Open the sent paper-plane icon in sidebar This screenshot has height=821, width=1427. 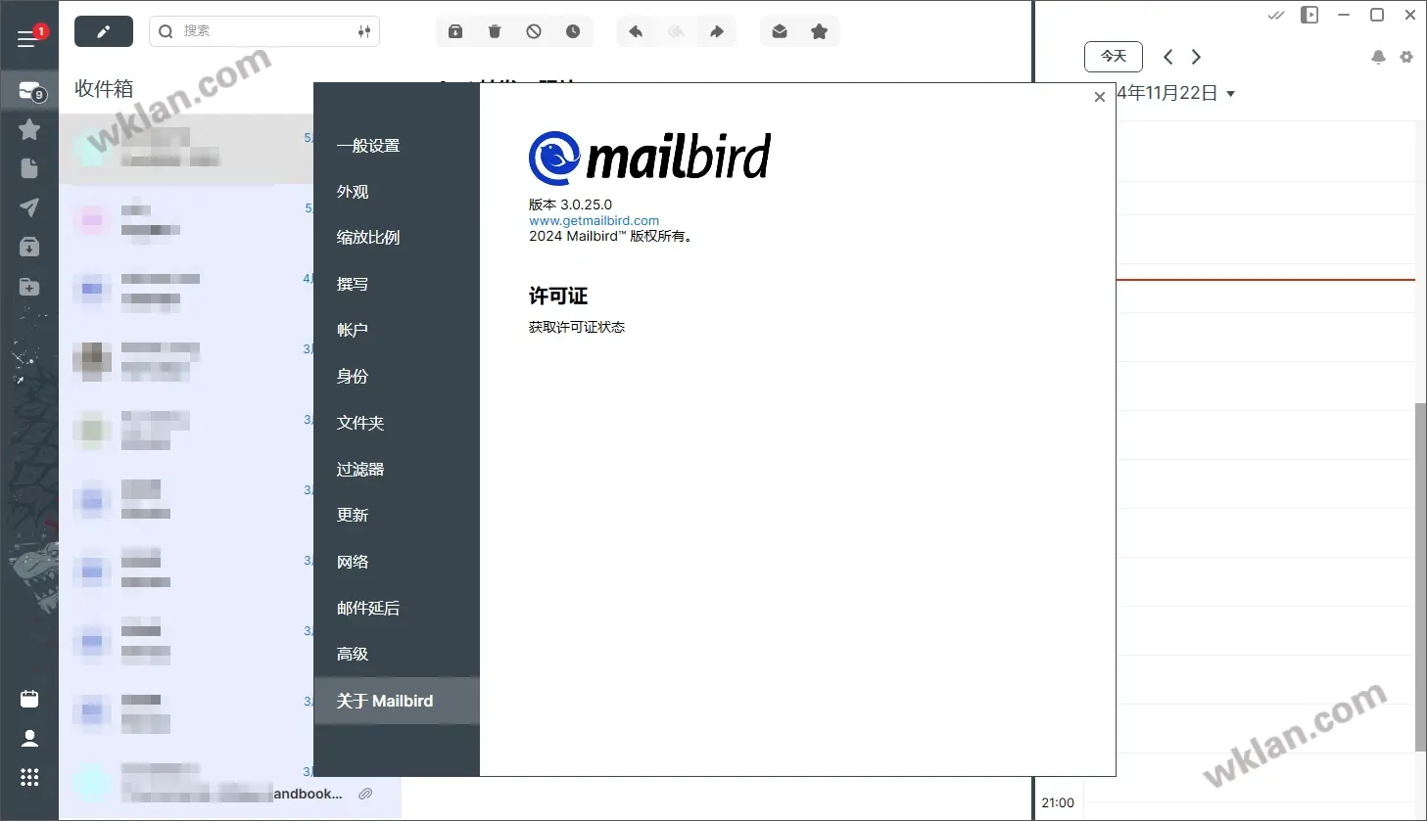point(29,207)
